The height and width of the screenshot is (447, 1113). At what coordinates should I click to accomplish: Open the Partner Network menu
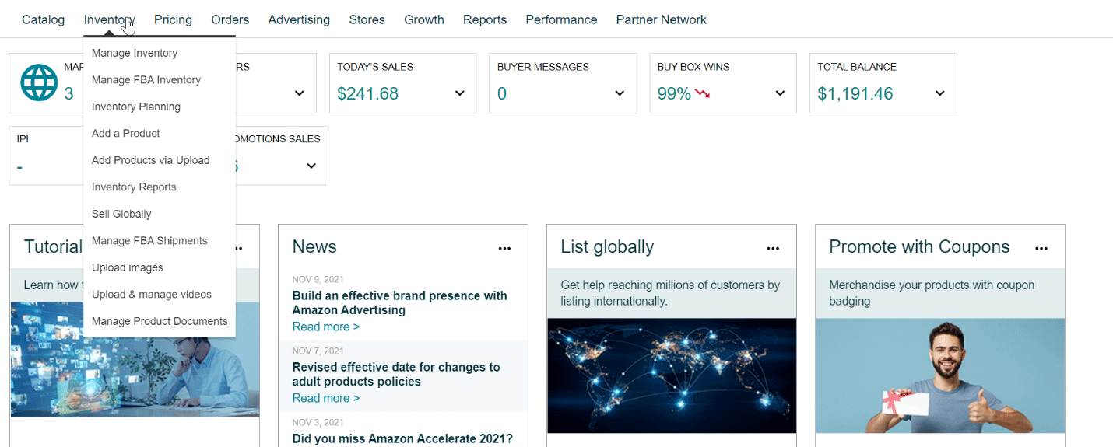[x=662, y=19]
